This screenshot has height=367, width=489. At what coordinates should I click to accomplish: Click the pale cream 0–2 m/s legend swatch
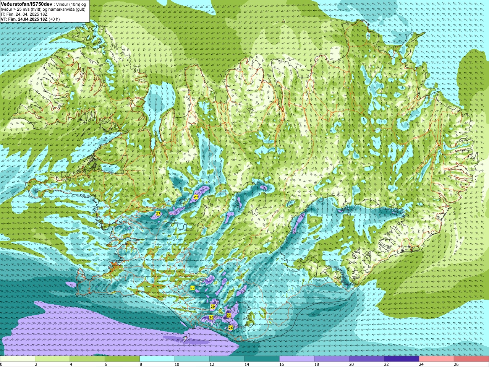[18, 359]
